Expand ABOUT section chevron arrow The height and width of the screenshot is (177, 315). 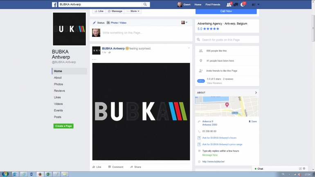[x=256, y=92]
